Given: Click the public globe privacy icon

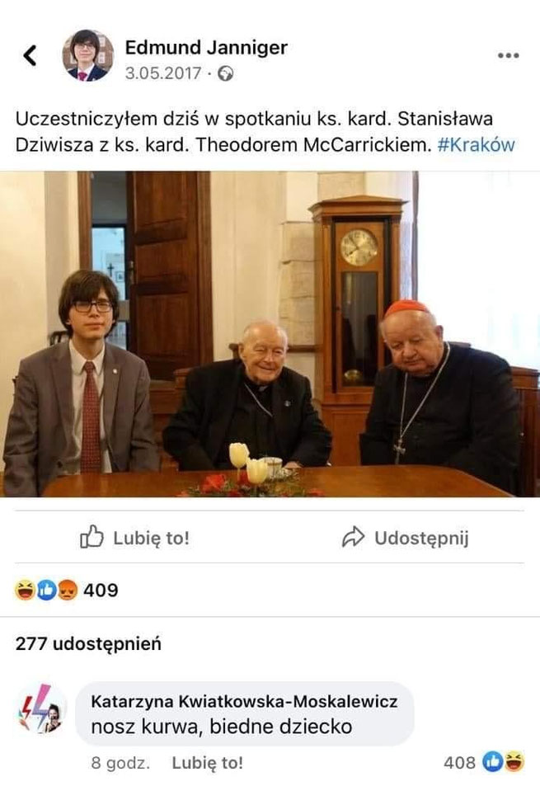Looking at the screenshot, I should (225, 74).
